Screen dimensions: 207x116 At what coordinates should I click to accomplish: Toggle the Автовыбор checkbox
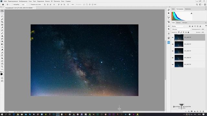point(12,5)
